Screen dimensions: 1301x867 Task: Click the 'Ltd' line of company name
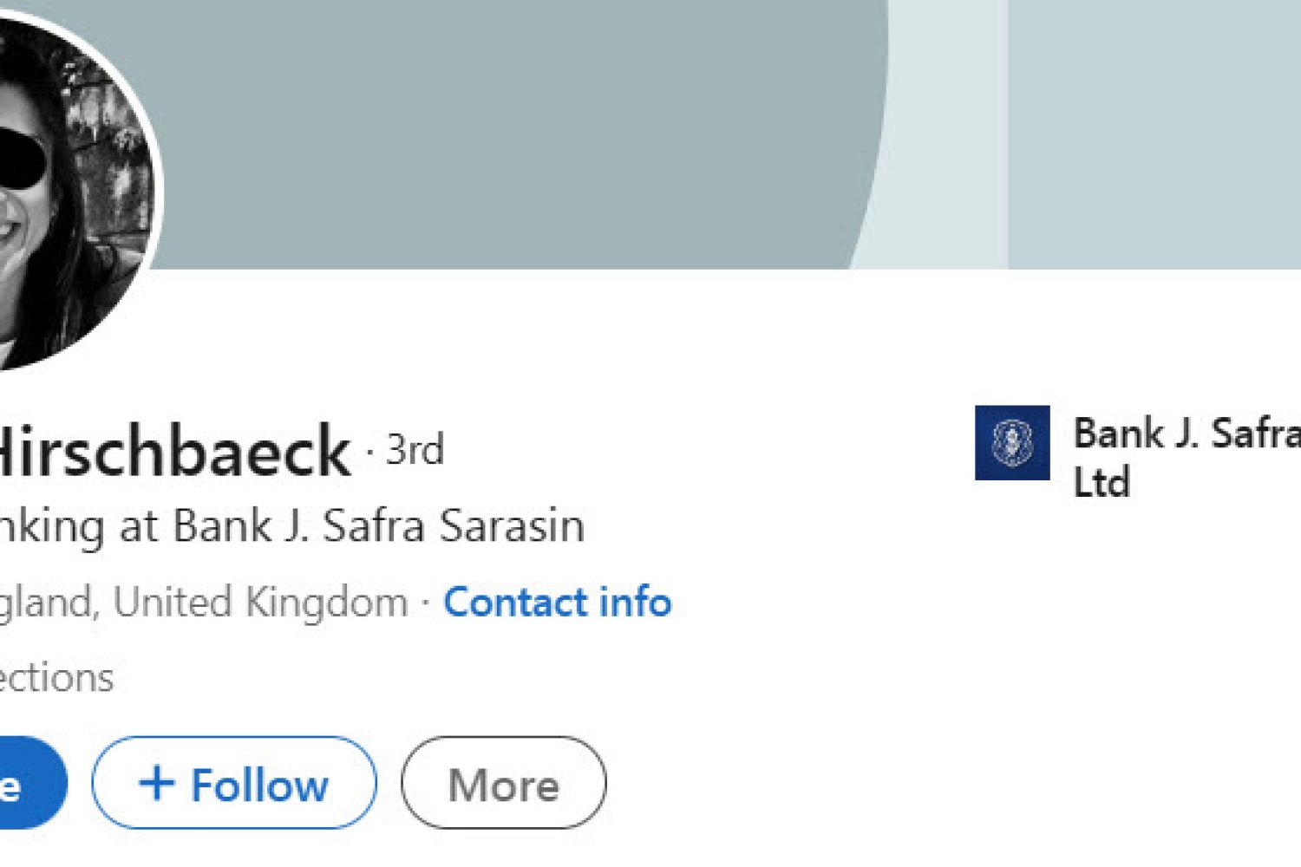pos(1102,482)
